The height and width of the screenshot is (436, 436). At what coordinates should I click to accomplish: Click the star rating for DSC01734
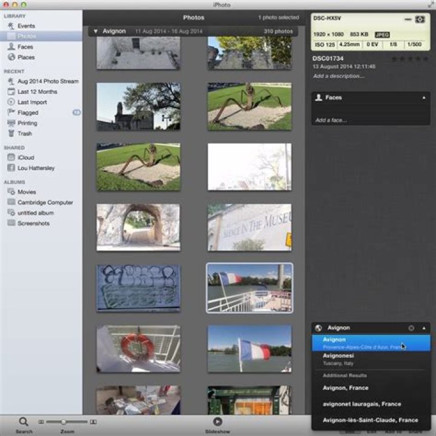click(x=410, y=59)
